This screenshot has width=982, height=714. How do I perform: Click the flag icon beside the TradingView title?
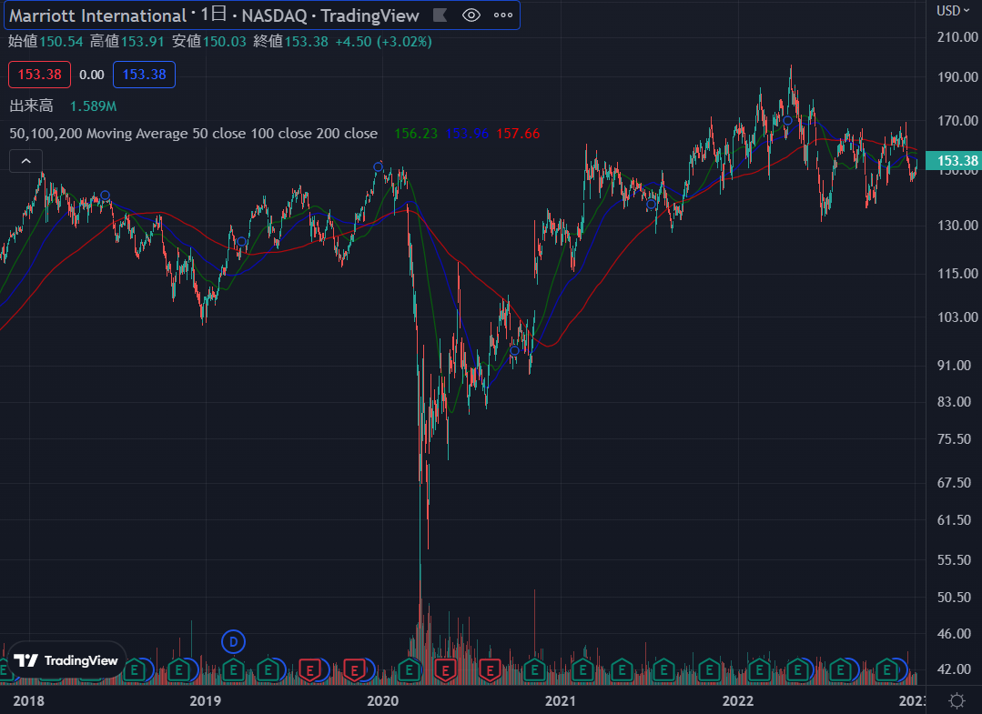(x=440, y=15)
